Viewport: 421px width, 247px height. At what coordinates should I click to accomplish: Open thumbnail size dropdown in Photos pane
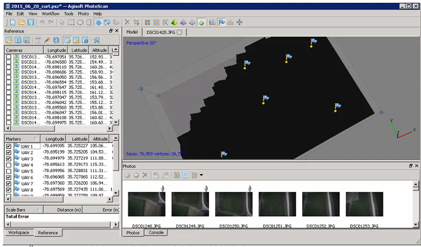(x=201, y=175)
